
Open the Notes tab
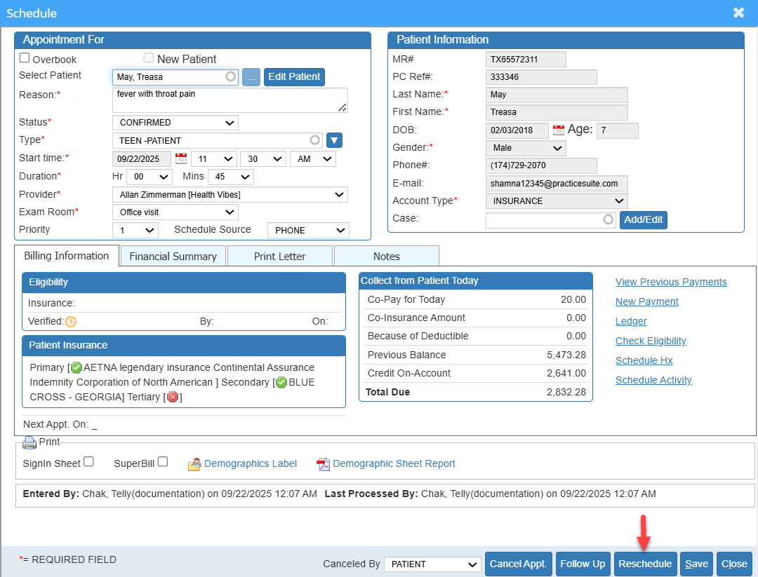click(386, 257)
